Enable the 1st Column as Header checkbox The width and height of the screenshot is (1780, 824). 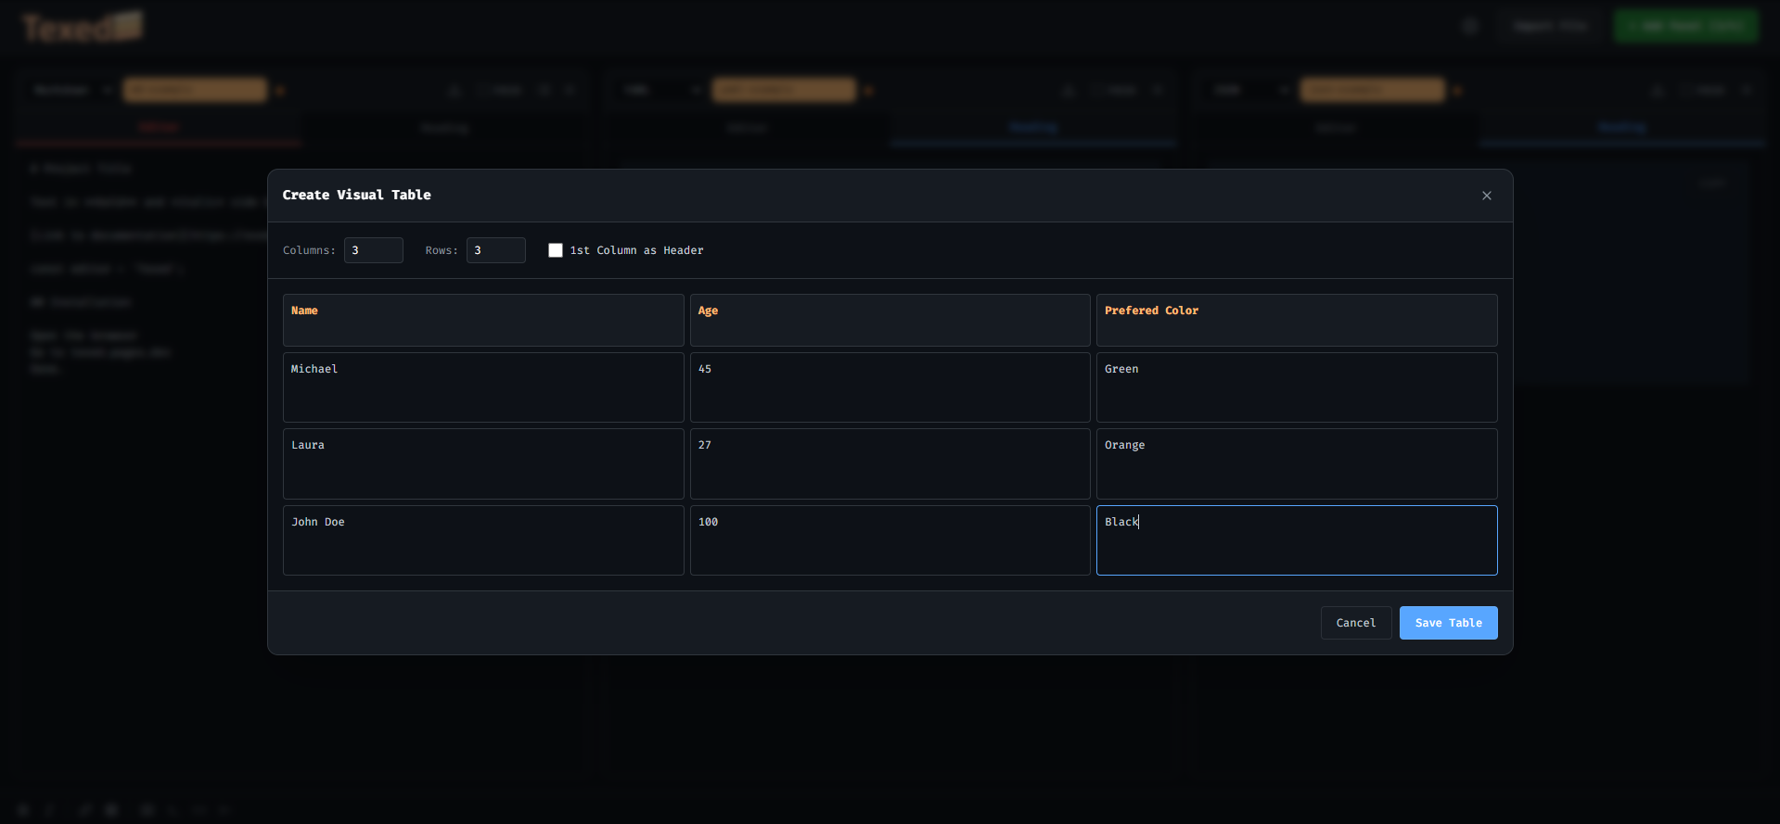[x=556, y=250]
